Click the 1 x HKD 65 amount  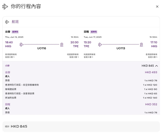151,93
